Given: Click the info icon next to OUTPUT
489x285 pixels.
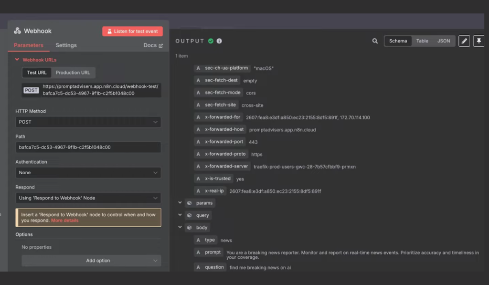Looking at the screenshot, I should (x=219, y=41).
